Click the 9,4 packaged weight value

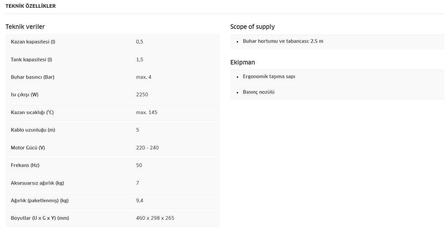pyautogui.click(x=139, y=201)
